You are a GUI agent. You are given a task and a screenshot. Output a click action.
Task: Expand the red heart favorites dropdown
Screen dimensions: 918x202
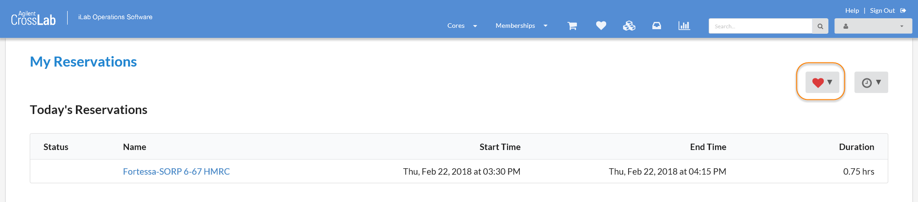[x=822, y=83]
